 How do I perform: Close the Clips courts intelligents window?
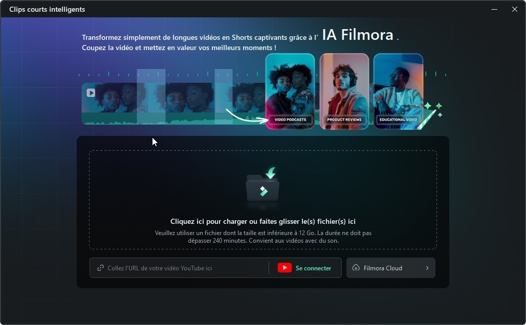point(515,9)
